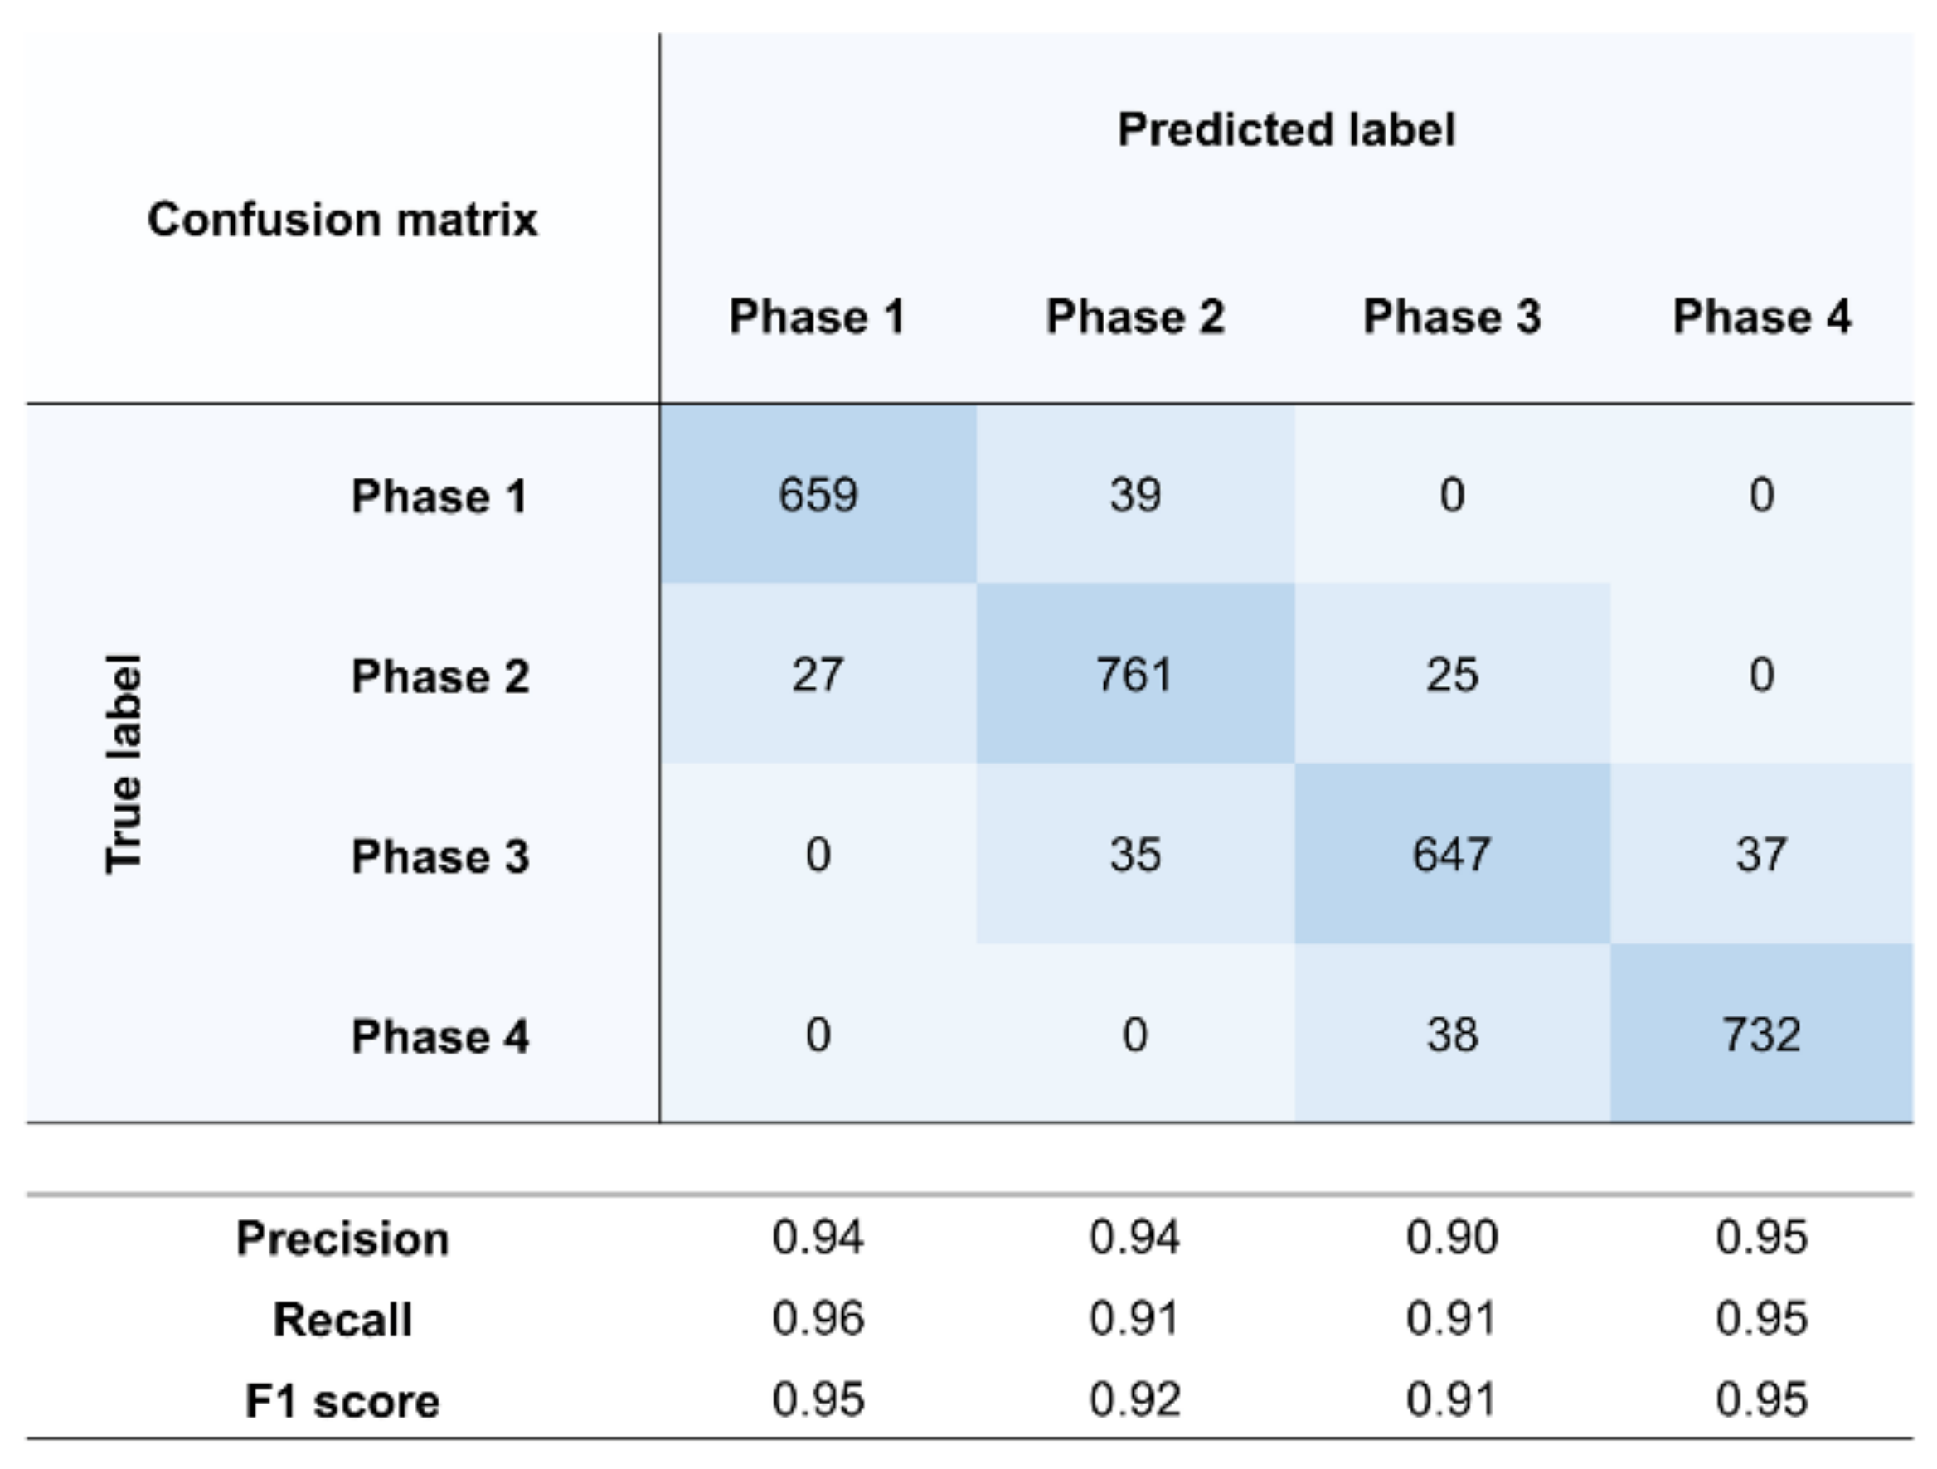Click the "Precision" row label

click(x=342, y=1239)
